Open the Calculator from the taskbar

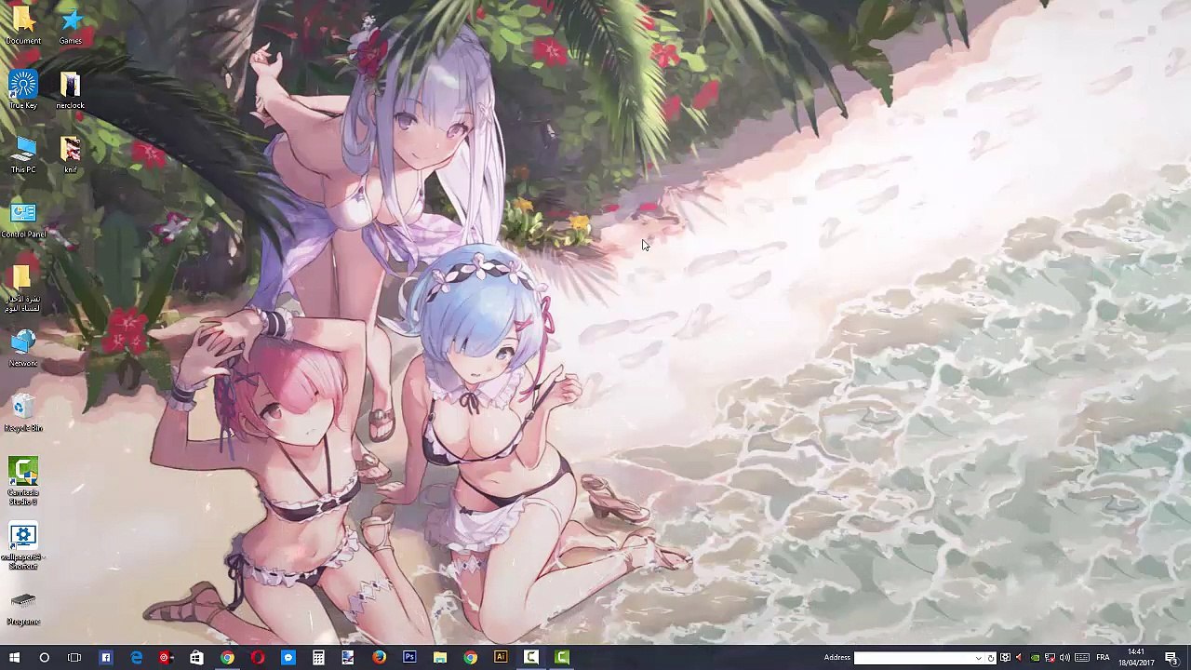(318, 657)
